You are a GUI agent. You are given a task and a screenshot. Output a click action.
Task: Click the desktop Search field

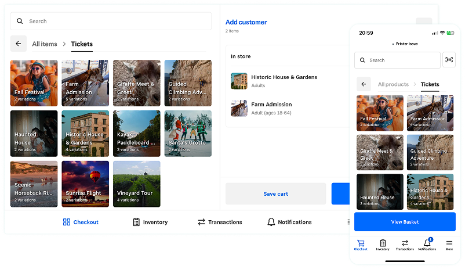pos(111,21)
